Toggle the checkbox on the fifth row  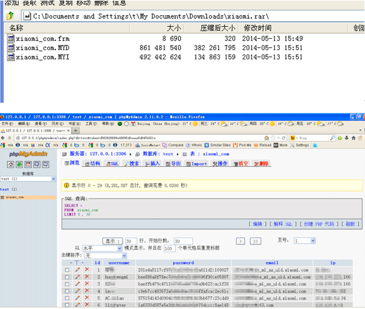[67, 299]
